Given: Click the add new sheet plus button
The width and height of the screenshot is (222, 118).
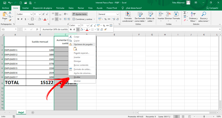Looking at the screenshot, I should point(33,112).
